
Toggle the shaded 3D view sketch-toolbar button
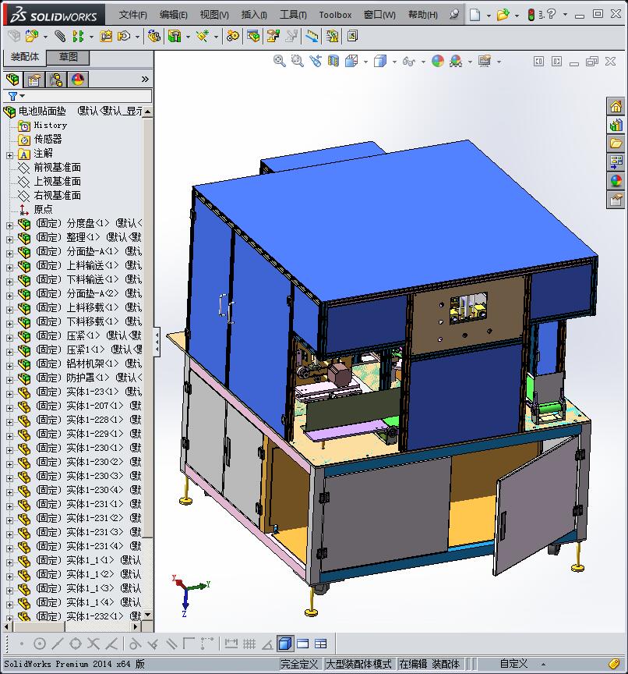285,644
